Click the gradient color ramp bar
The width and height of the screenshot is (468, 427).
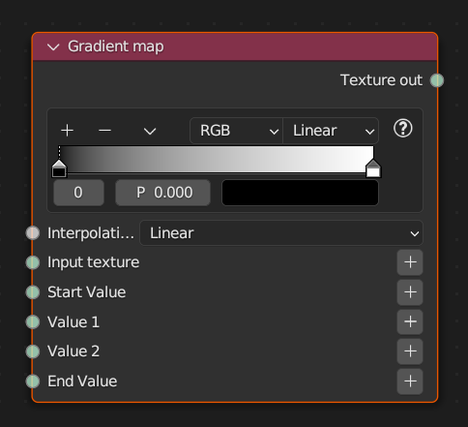coord(216,159)
